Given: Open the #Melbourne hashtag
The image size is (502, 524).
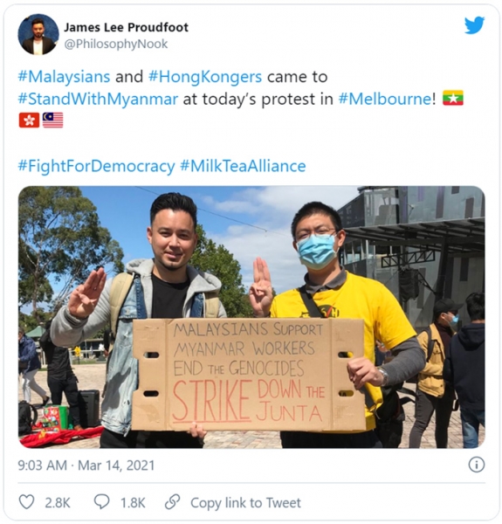Looking at the screenshot, I should (385, 99).
